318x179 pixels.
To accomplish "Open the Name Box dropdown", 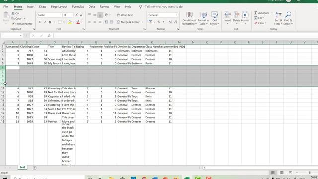I will tap(21, 36).
